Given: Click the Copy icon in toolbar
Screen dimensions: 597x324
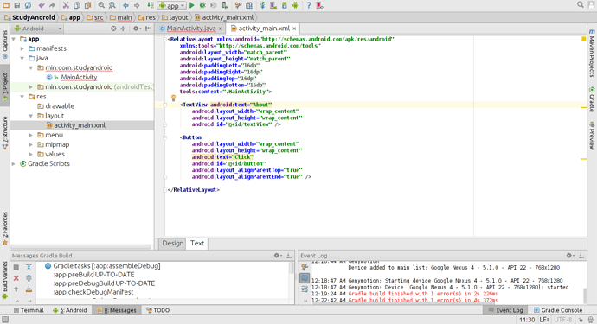Looking at the screenshot, I should click(77, 5).
